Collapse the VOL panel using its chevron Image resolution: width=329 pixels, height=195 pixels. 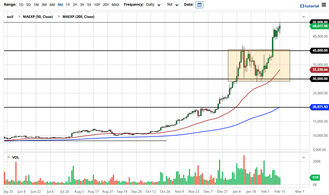tap(303, 157)
